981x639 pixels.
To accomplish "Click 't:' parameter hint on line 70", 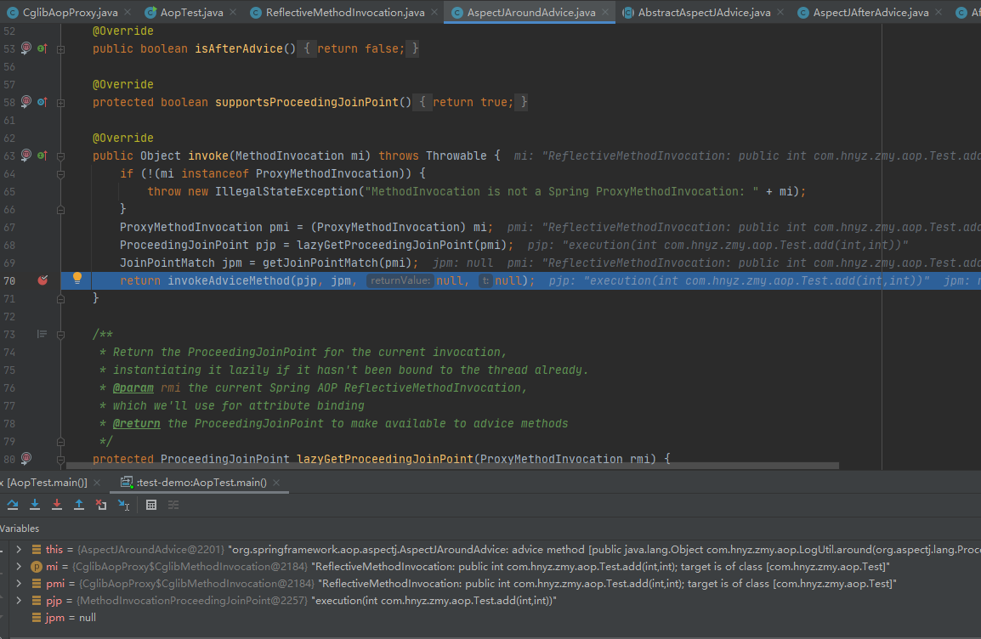I will tap(485, 280).
